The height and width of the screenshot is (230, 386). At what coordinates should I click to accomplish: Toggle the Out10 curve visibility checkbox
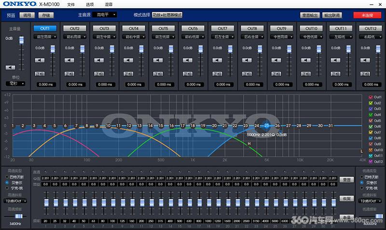(371, 150)
